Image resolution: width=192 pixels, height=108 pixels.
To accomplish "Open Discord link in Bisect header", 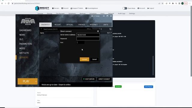I will click(65, 8).
